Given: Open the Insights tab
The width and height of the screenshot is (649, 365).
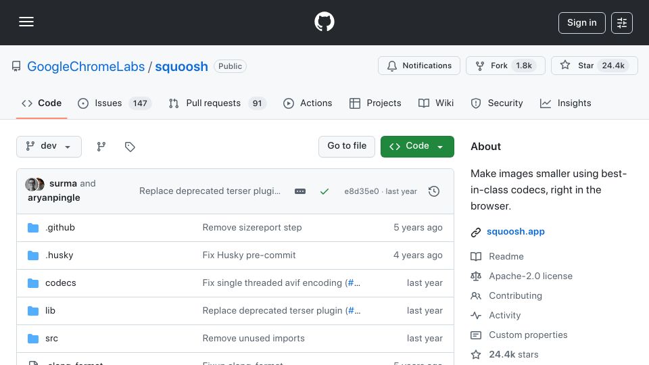Looking at the screenshot, I should [565, 103].
